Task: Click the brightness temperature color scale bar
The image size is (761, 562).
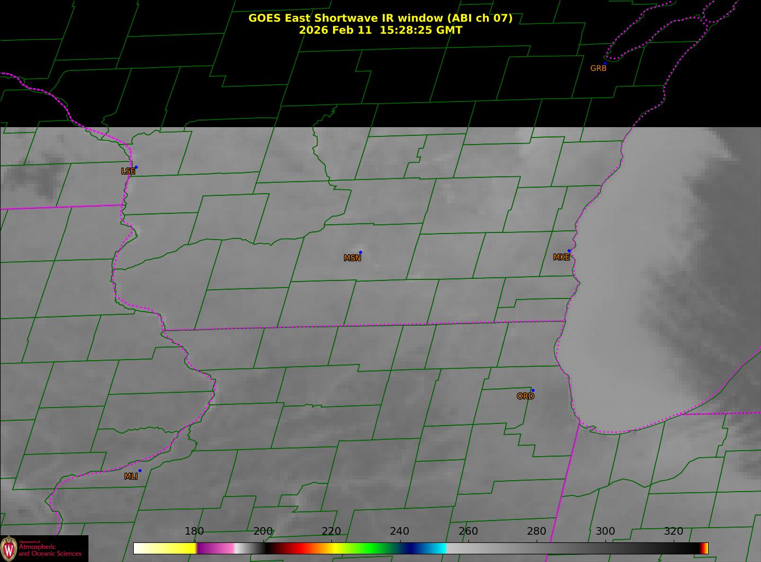Action: click(x=421, y=548)
